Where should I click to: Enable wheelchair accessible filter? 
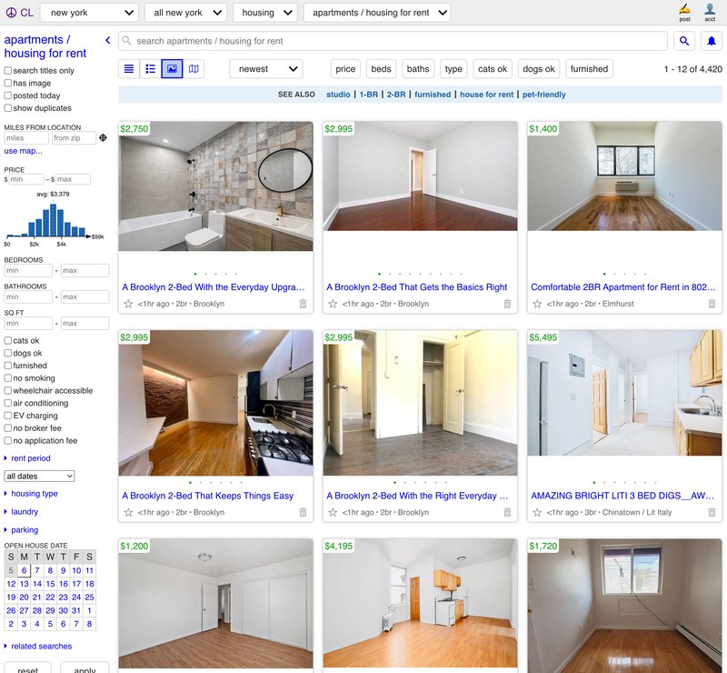[x=8, y=391]
